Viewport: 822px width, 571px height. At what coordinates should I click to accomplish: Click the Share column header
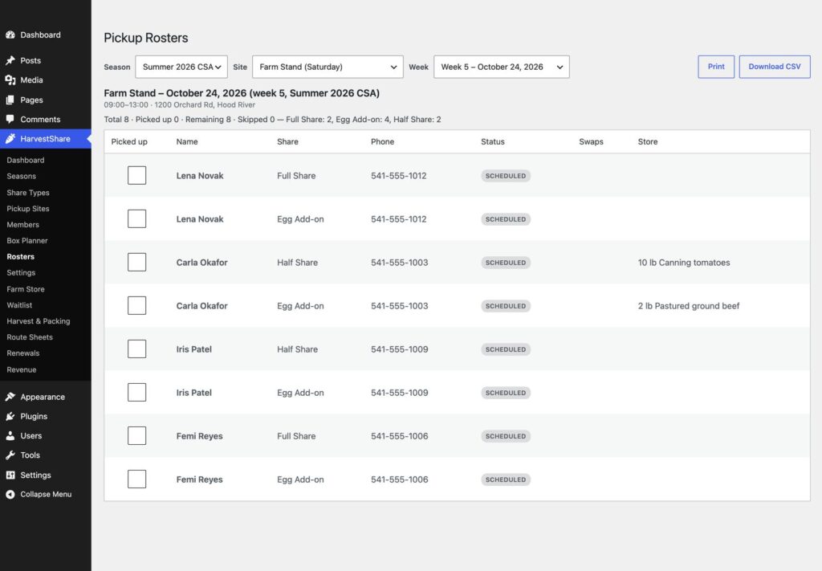point(288,141)
